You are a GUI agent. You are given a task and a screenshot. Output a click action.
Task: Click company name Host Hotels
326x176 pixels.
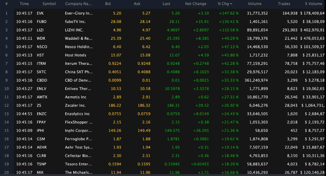click(x=75, y=55)
